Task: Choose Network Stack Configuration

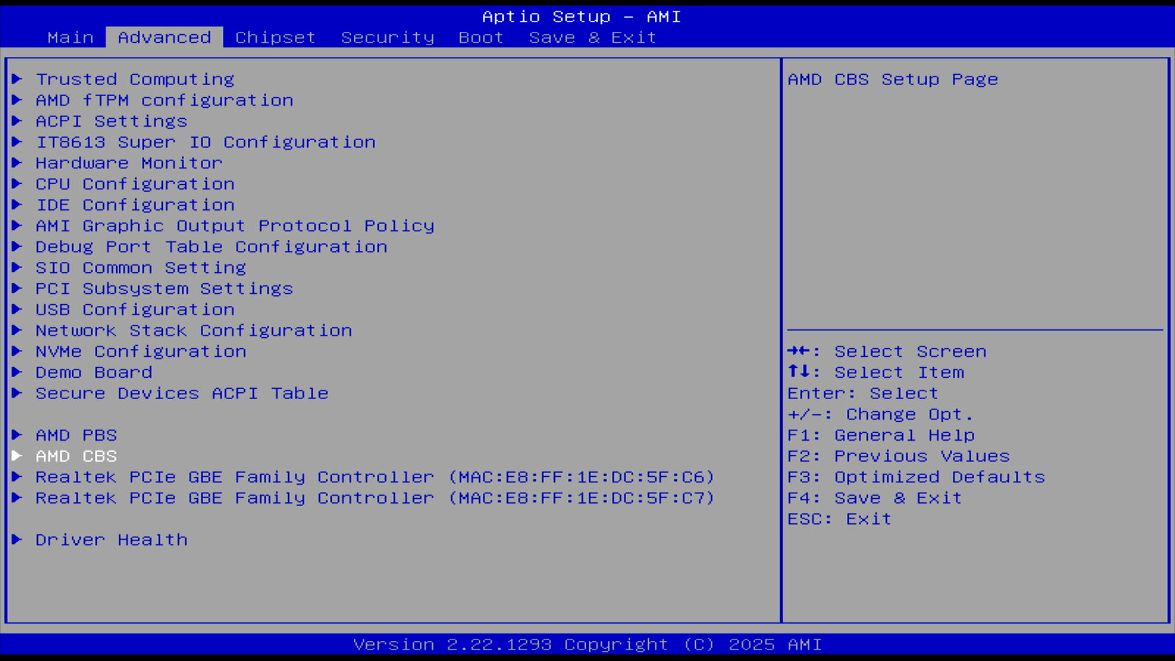Action: pyautogui.click(x=193, y=330)
